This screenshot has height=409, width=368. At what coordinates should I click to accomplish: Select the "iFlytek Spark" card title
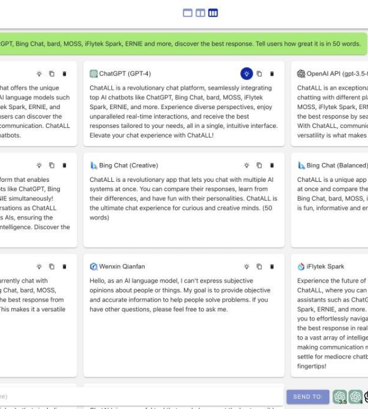(325, 266)
